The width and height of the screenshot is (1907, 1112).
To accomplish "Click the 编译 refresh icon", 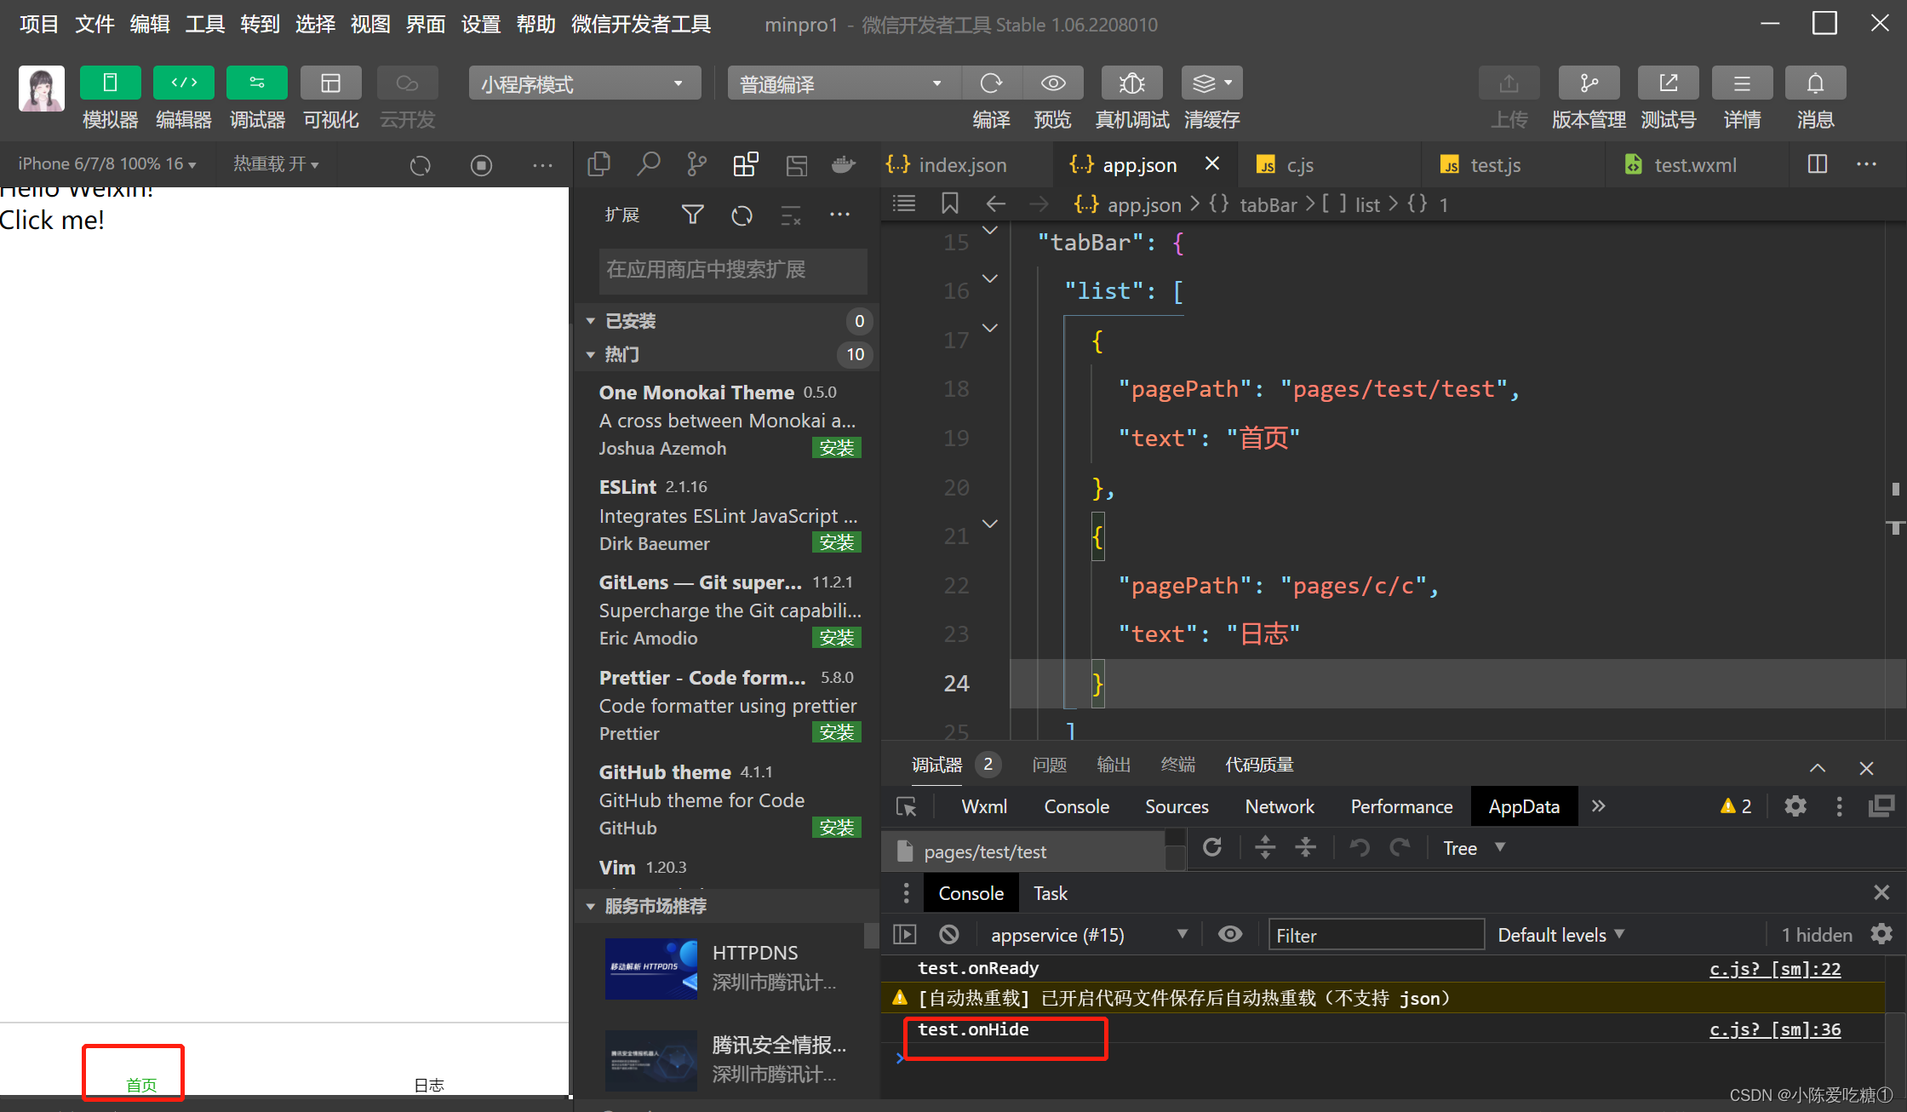I will (x=991, y=83).
